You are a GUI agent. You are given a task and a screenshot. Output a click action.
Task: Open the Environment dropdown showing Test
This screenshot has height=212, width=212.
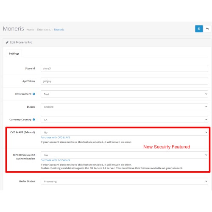coord(124,94)
